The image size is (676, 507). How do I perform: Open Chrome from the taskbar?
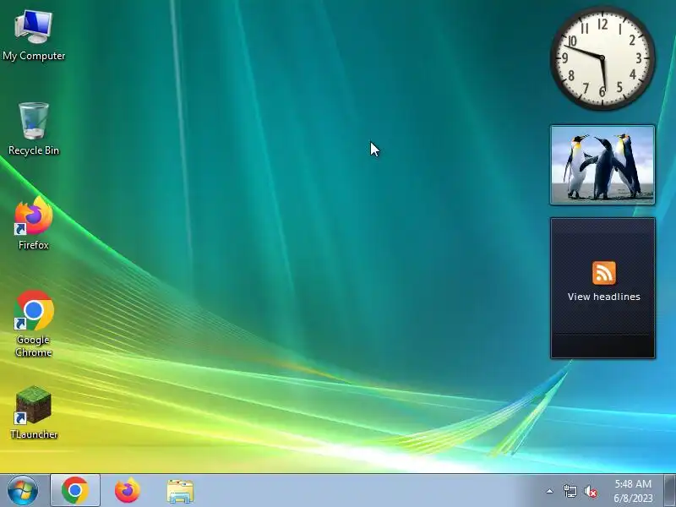pos(75,490)
